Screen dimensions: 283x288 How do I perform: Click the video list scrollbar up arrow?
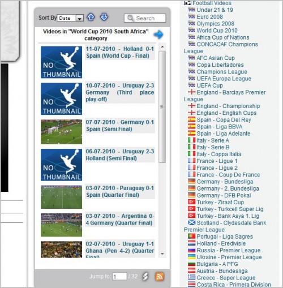(x=162, y=46)
